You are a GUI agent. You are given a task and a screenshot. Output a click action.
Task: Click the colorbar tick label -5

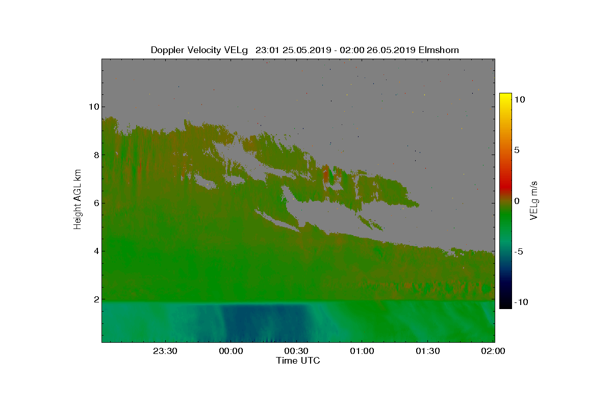[518, 251]
